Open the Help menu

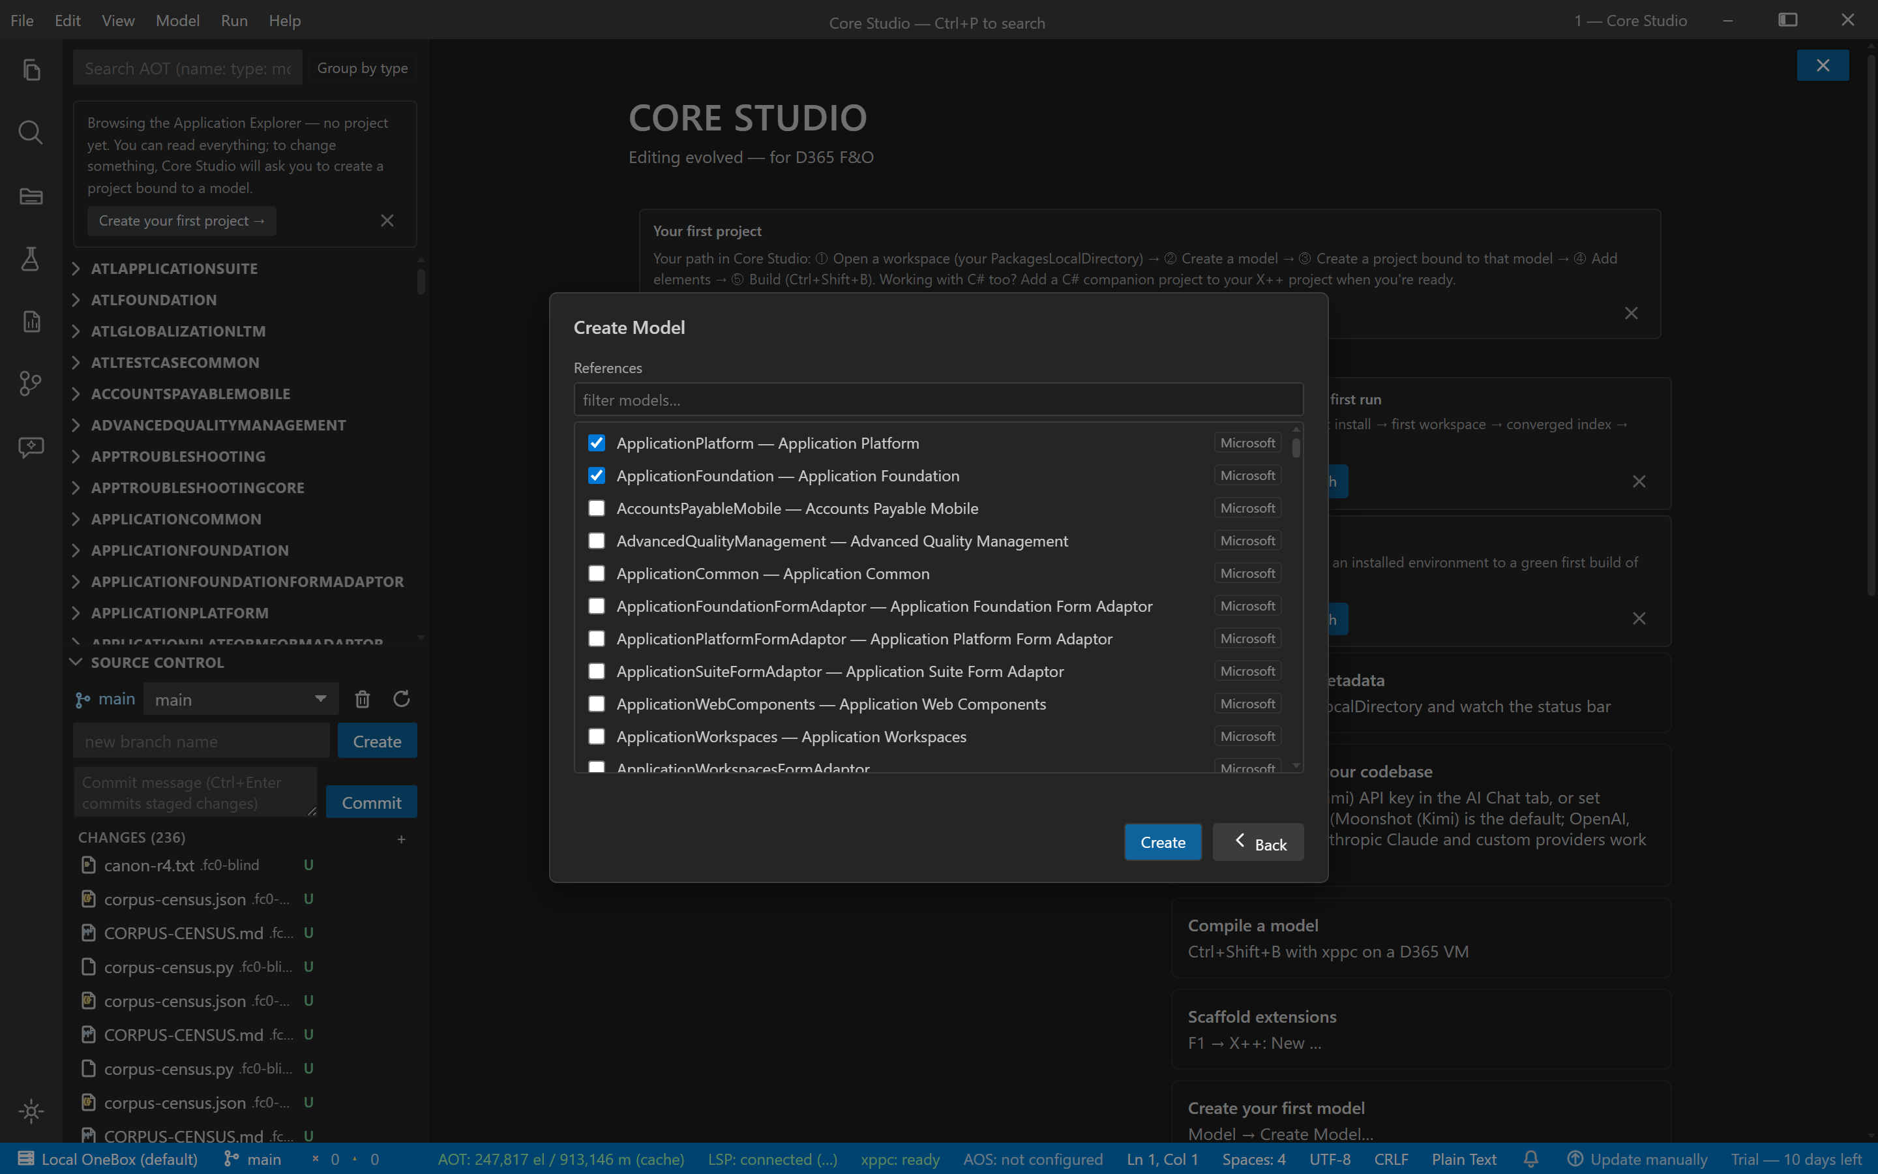(x=285, y=21)
